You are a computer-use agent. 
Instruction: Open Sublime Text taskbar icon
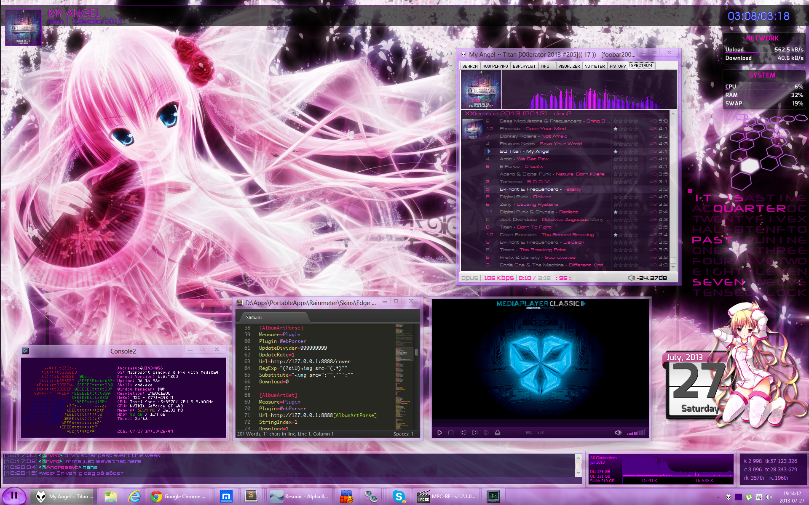tap(251, 497)
